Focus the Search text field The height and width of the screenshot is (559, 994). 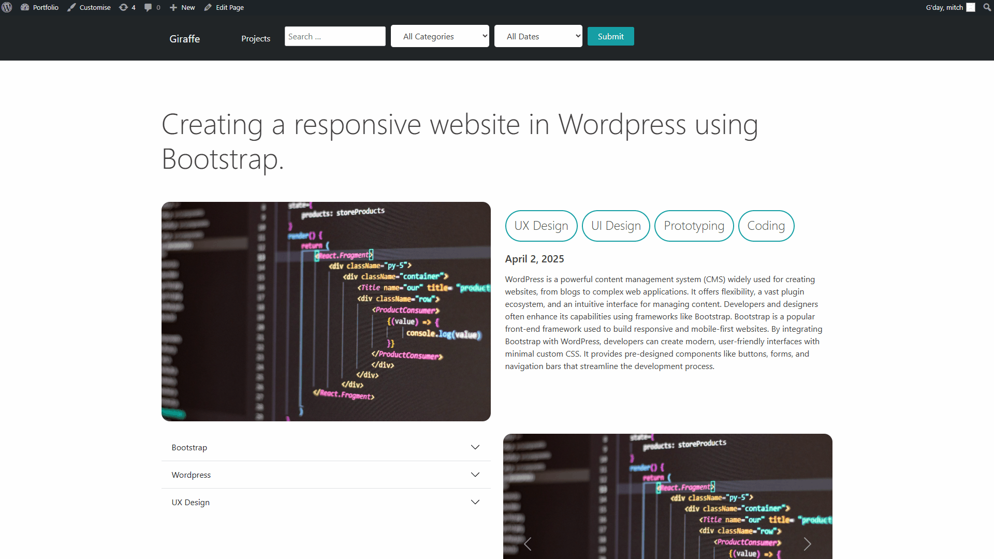335,36
